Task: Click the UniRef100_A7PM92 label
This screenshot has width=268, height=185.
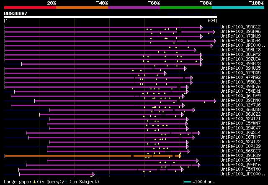Action: coord(240,77)
